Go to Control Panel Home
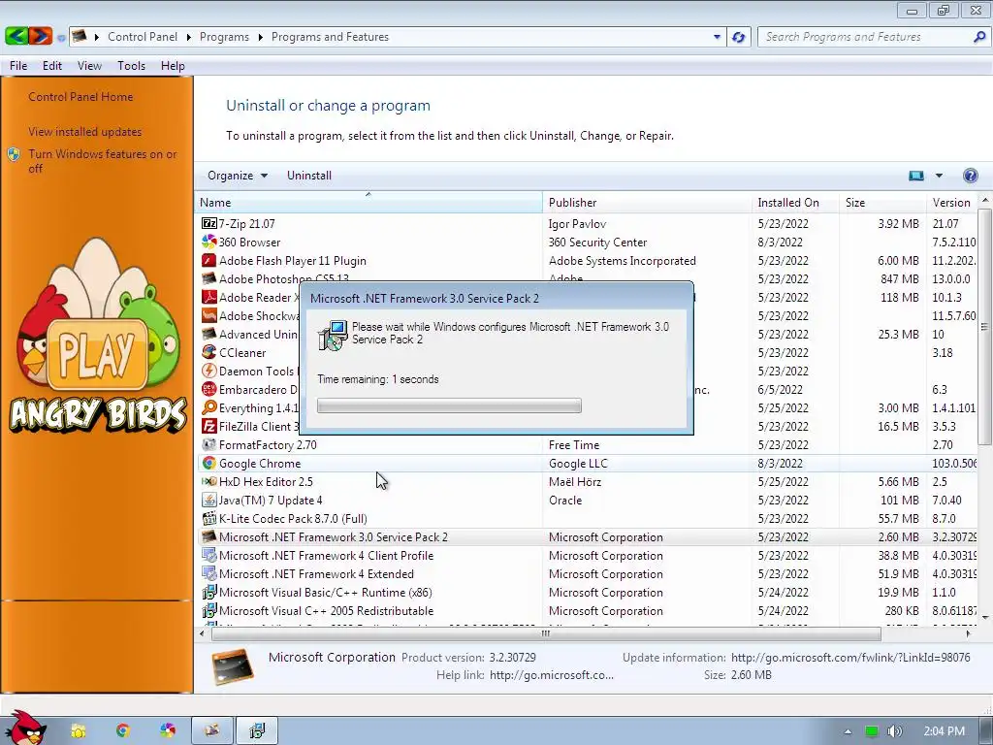Image resolution: width=993 pixels, height=745 pixels. pos(80,97)
